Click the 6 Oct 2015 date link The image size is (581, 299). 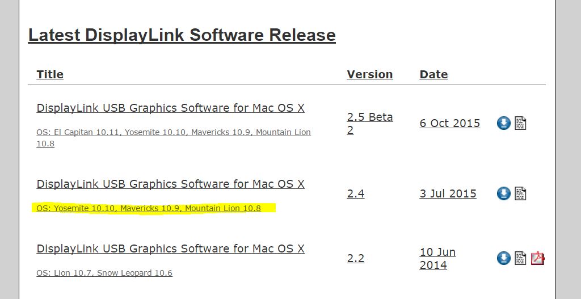[x=450, y=123]
